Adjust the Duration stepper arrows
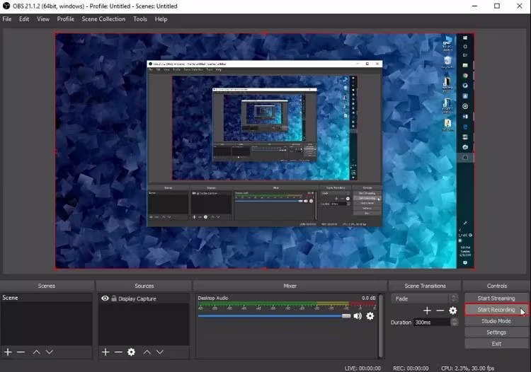This screenshot has height=372, width=531. pos(455,322)
